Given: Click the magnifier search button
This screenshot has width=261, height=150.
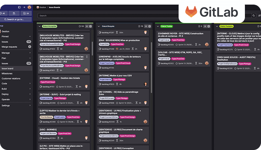Looking at the screenshot, I should tap(253, 15).
